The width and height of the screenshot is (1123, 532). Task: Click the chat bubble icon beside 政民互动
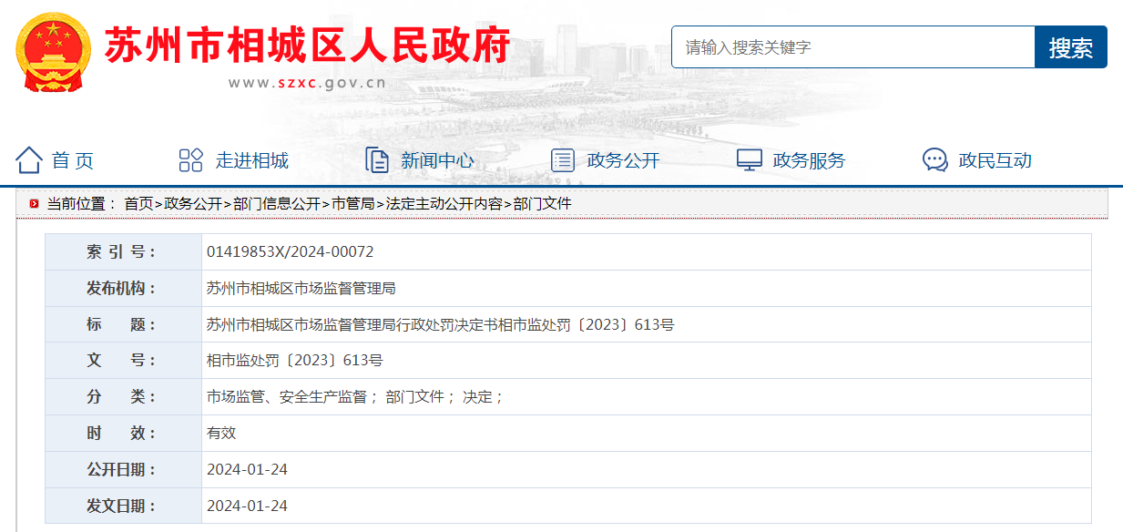pyautogui.click(x=934, y=160)
